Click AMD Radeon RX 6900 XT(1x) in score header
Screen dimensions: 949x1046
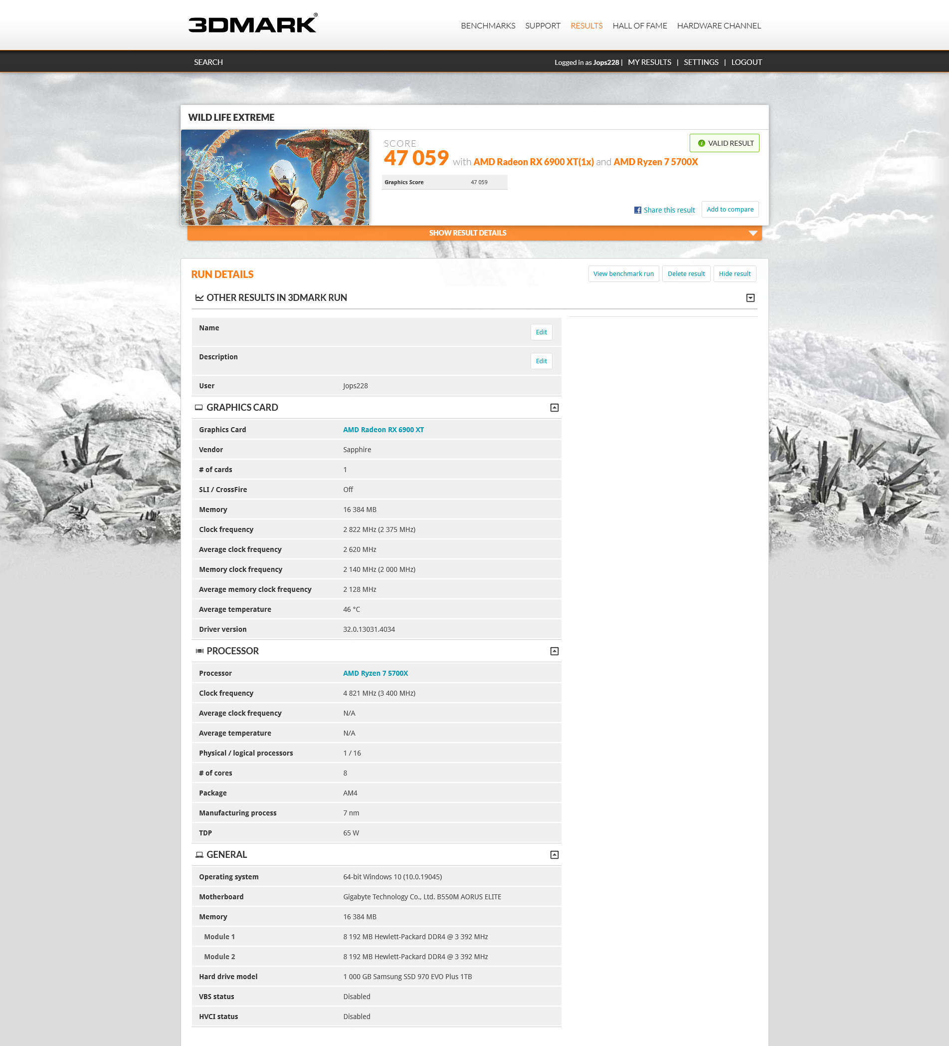[534, 162]
